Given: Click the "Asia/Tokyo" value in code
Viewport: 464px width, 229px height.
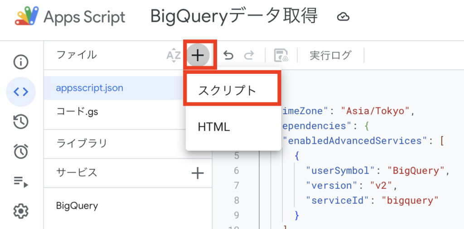Looking at the screenshot, I should (x=376, y=111).
